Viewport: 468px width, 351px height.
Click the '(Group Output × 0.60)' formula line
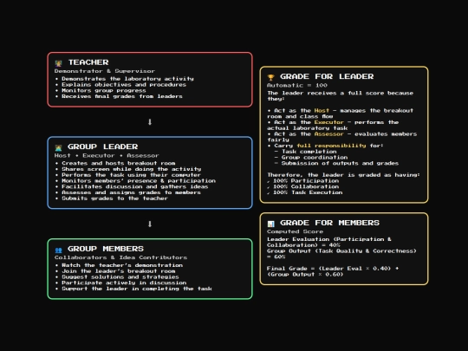(x=305, y=275)
